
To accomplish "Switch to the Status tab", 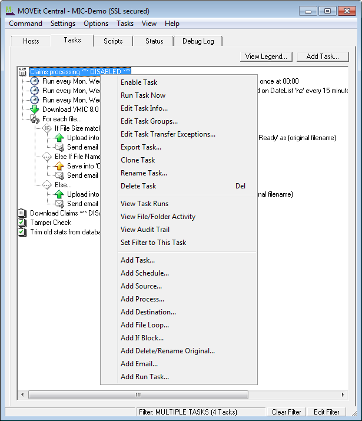I will click(154, 41).
